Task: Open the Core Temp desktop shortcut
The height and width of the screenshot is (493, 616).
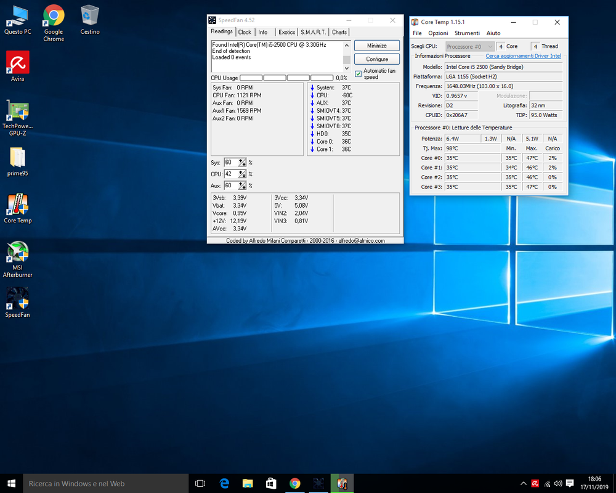Action: 18,208
